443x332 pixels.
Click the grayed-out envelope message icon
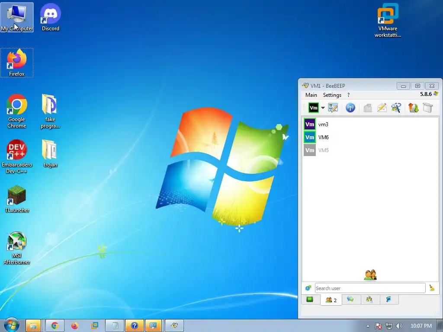point(368,108)
